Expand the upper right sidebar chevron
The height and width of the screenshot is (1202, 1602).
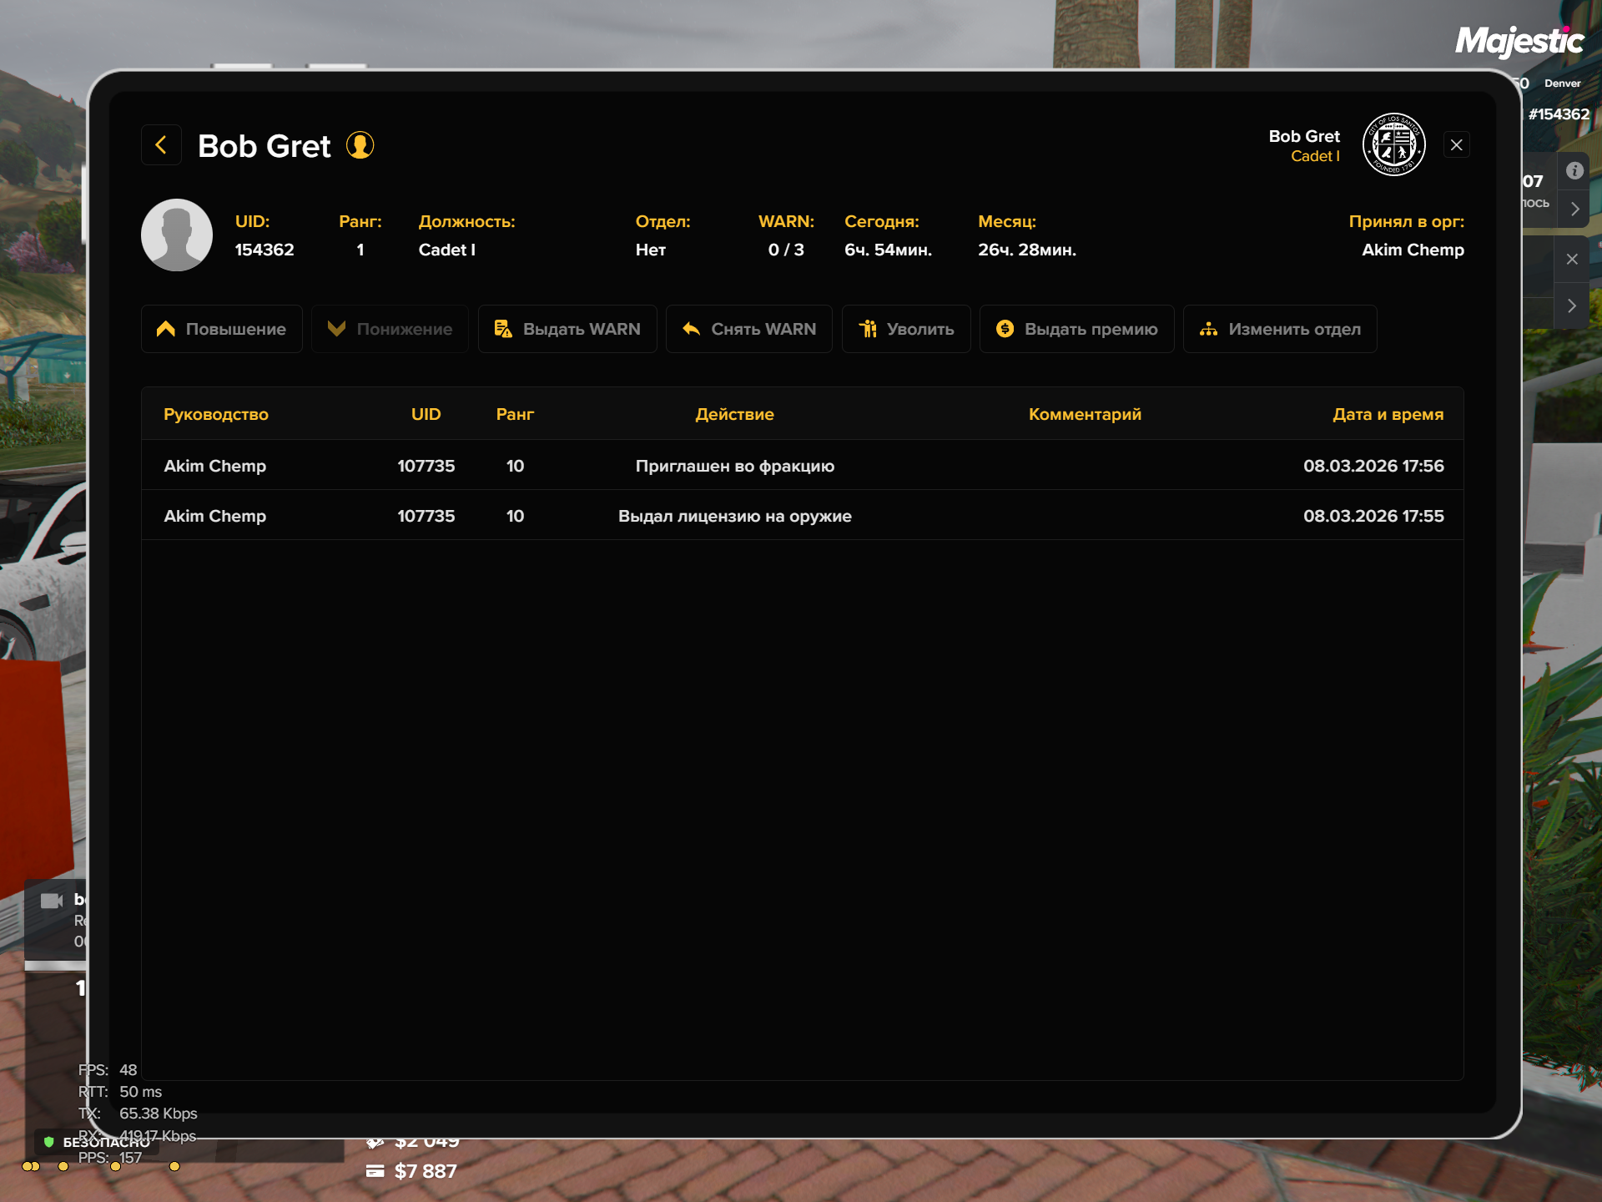(x=1574, y=209)
